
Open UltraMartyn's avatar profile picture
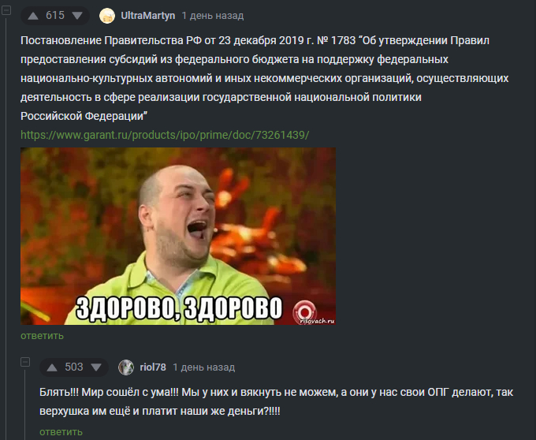107,16
